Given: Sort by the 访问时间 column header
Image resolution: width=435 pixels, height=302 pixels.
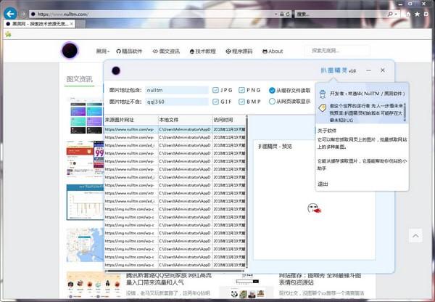Looking at the screenshot, I should pos(229,120).
